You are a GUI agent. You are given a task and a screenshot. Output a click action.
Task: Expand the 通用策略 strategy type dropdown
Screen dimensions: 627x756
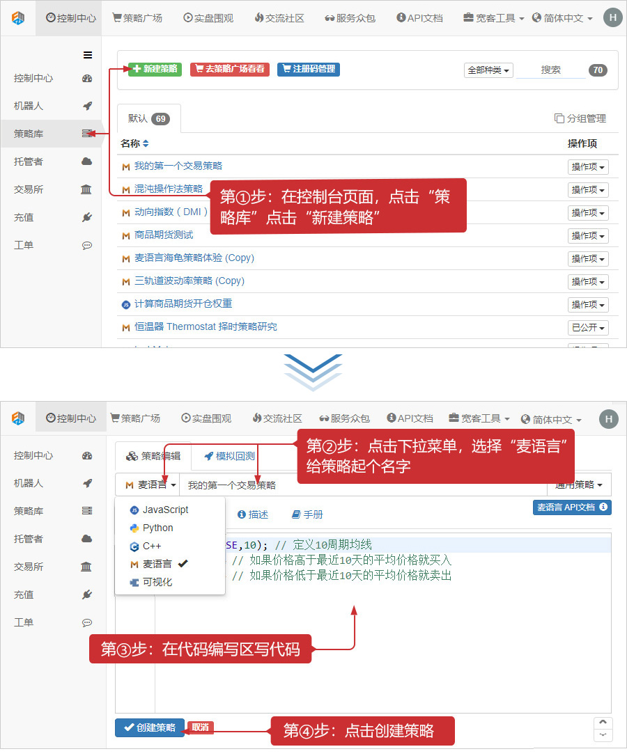click(x=579, y=485)
